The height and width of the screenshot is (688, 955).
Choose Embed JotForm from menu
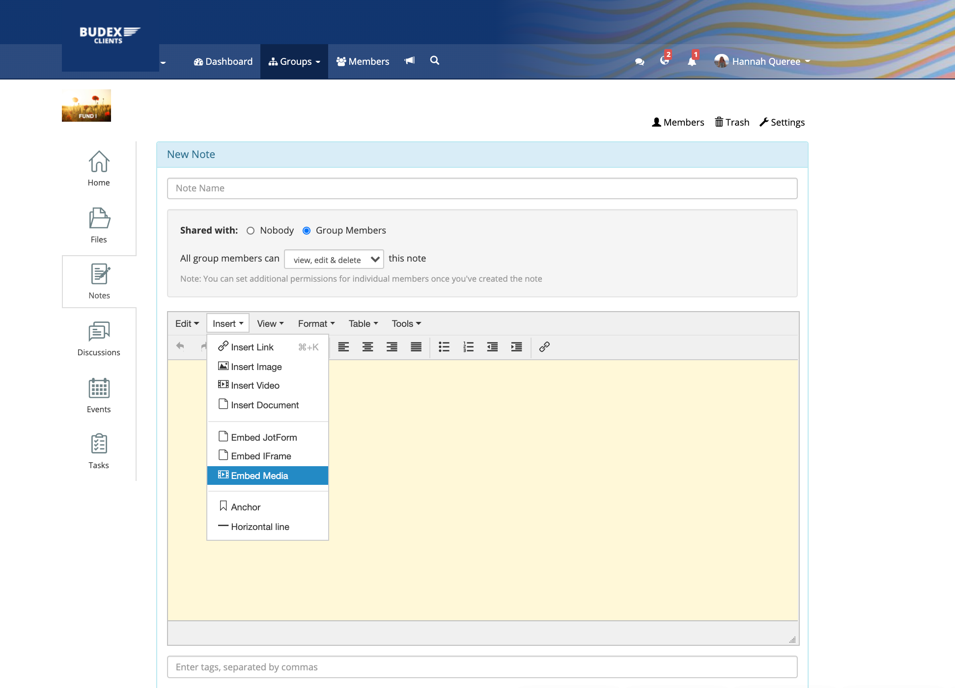(268, 437)
